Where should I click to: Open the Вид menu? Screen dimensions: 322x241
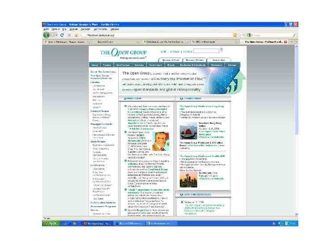(x=64, y=29)
